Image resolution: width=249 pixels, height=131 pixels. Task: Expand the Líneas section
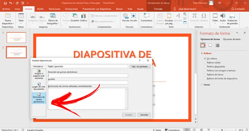[x=202, y=85]
